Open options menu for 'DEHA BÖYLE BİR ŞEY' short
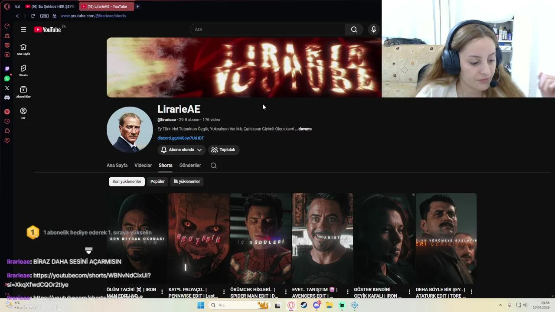Viewport: 555px width, 312px height. coord(471,292)
